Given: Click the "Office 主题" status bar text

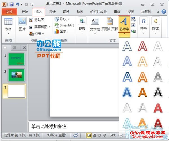Looking at the screenshot, I should 57,135.
